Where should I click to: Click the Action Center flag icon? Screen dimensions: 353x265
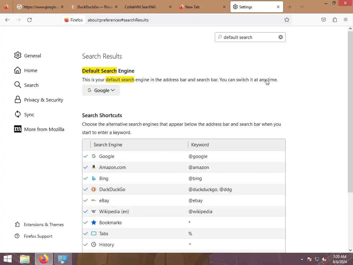pyautogui.click(x=309, y=259)
